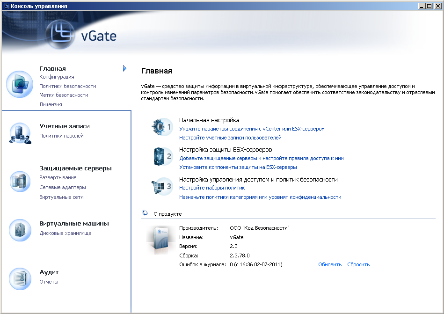Open Политики паролей under accounts

click(x=61, y=136)
